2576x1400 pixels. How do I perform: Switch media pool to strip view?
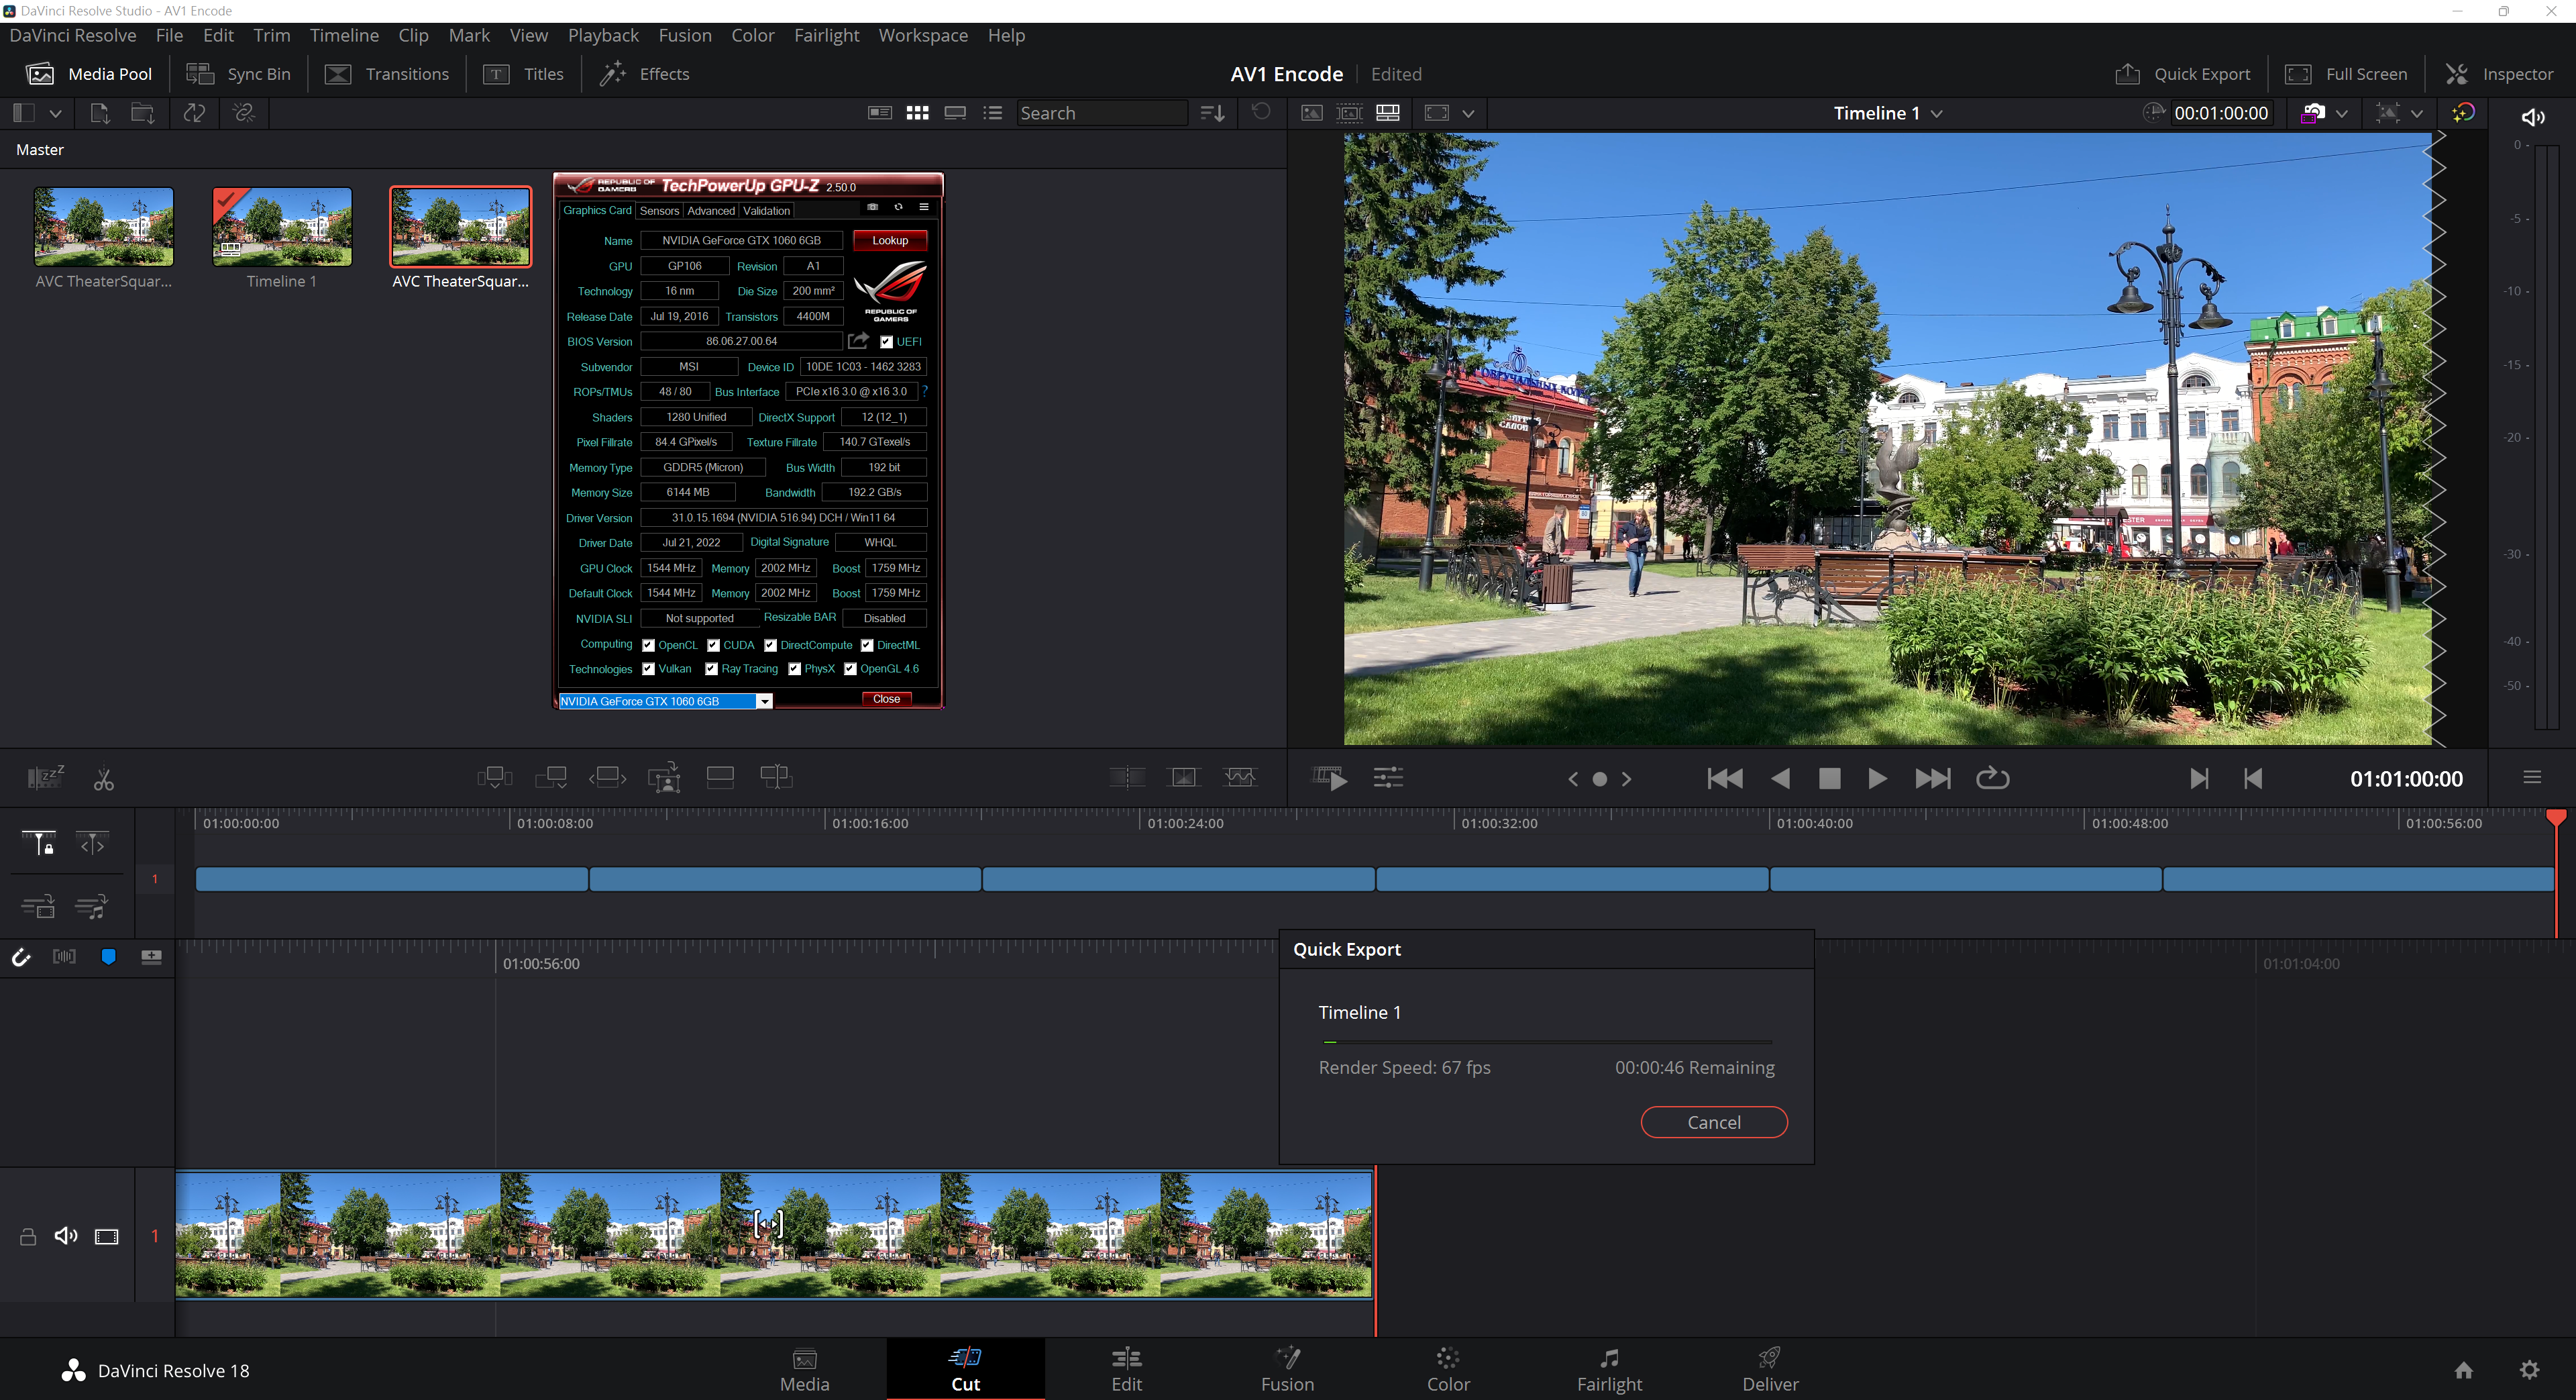[x=955, y=113]
